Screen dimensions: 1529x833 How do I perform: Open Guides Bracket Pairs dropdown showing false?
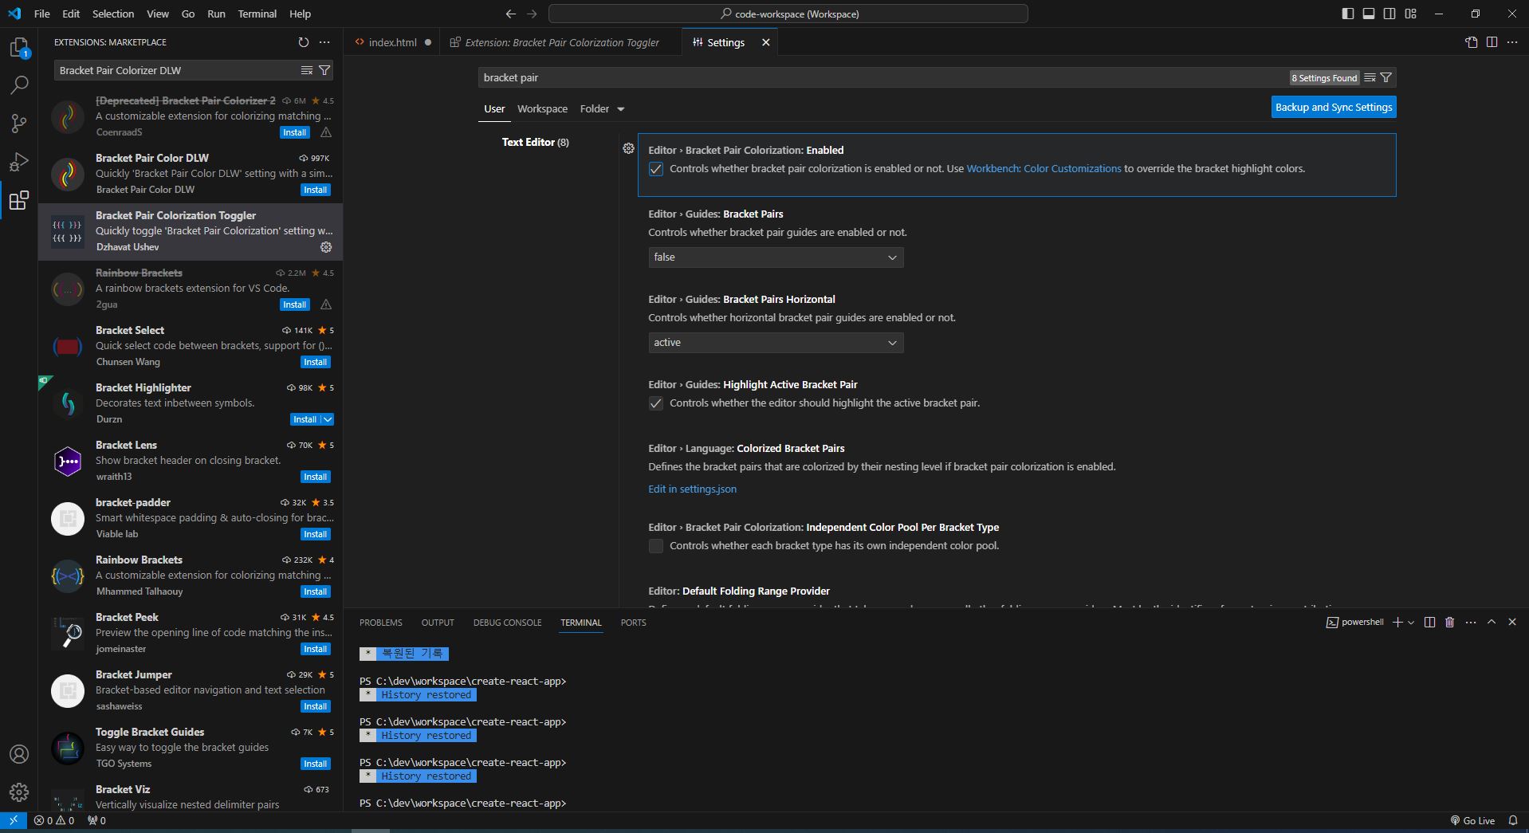pyautogui.click(x=776, y=257)
